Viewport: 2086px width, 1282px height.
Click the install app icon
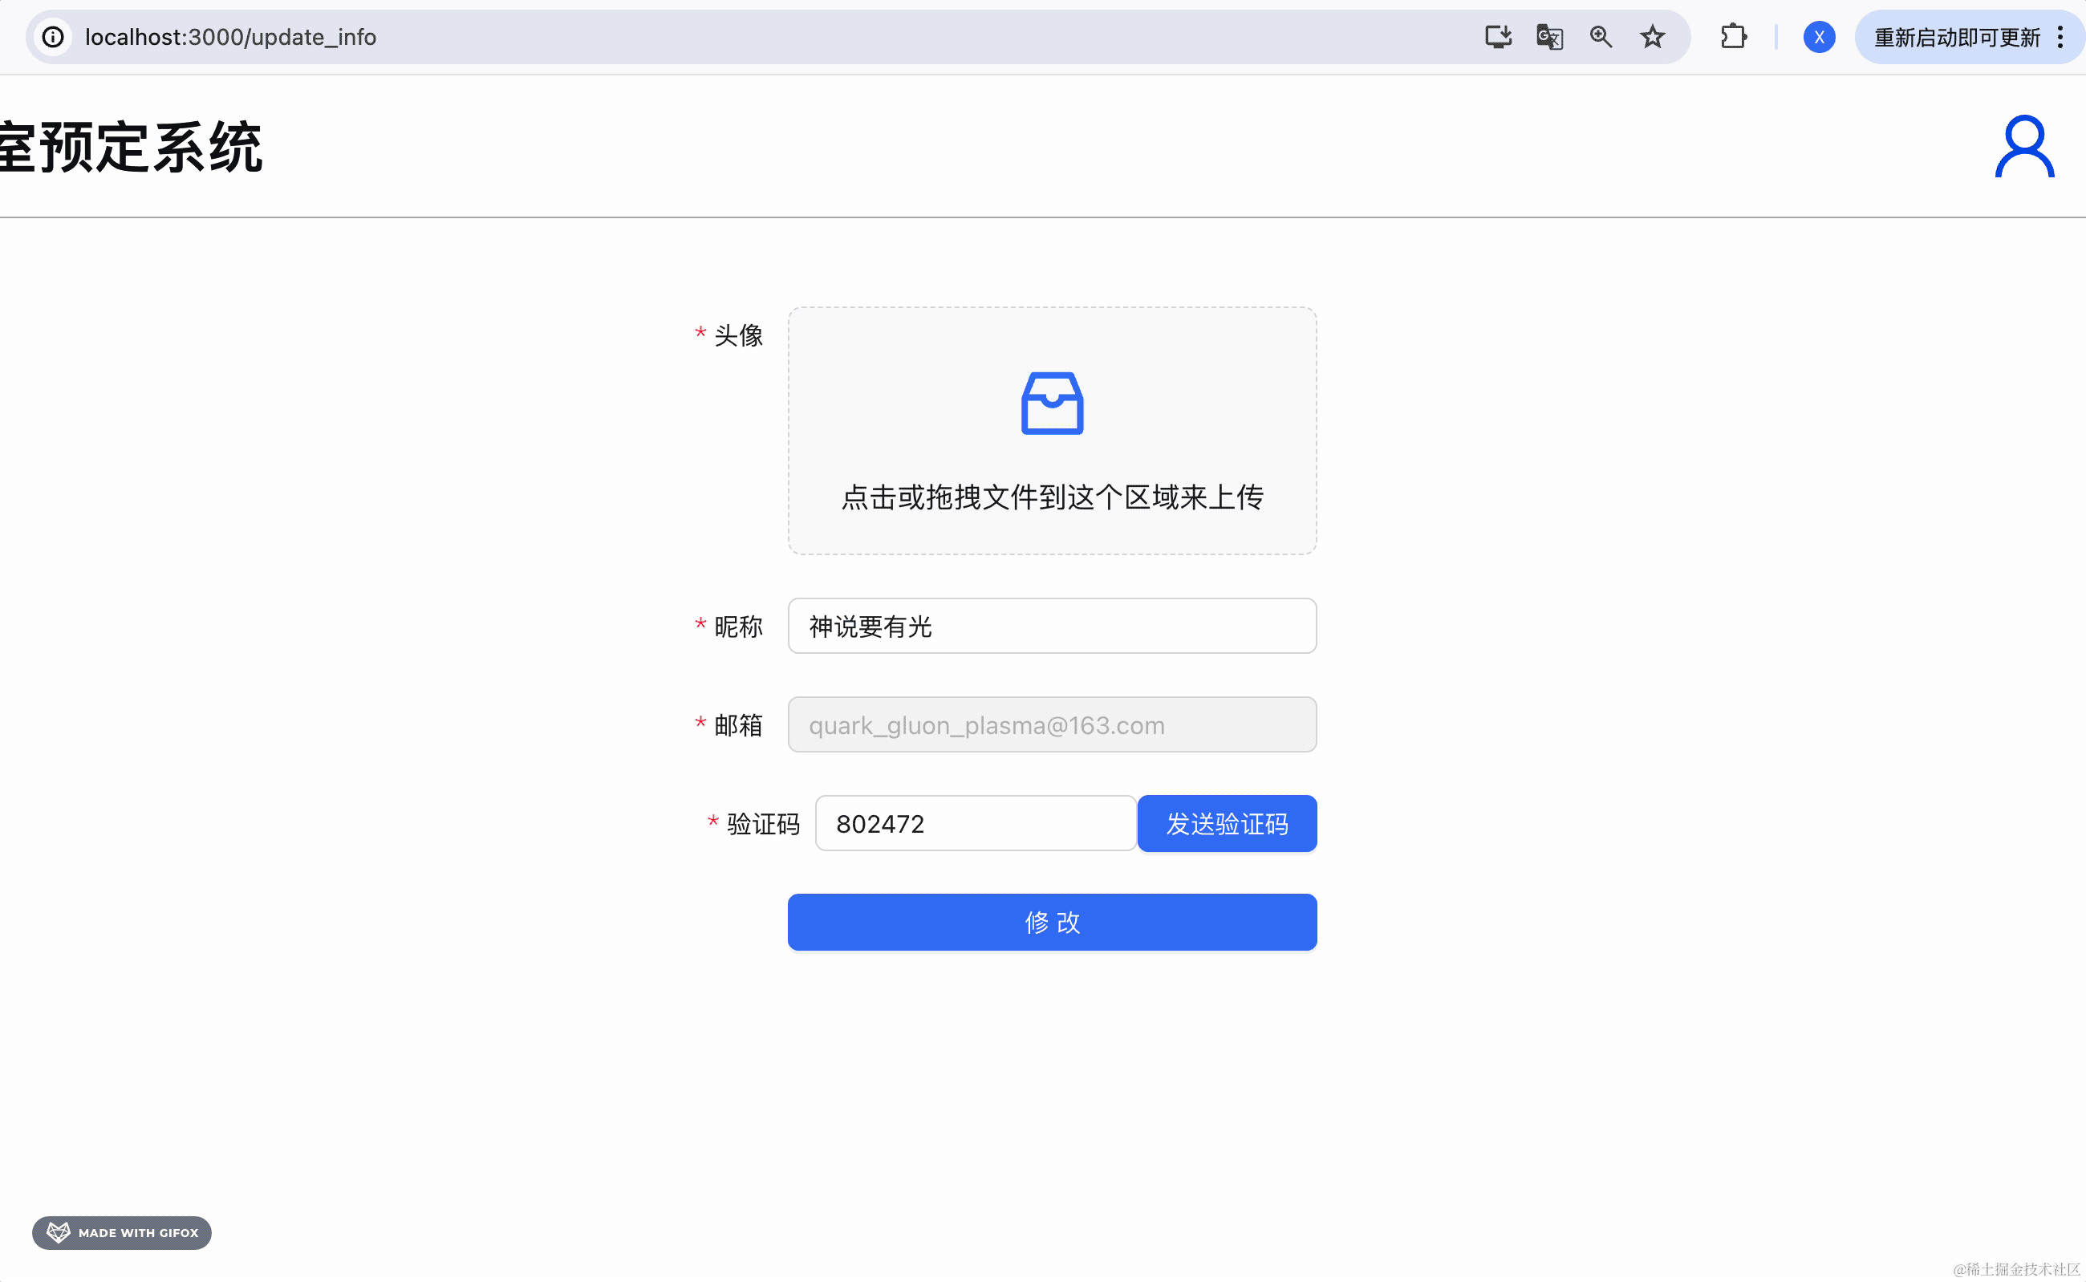coord(1498,38)
